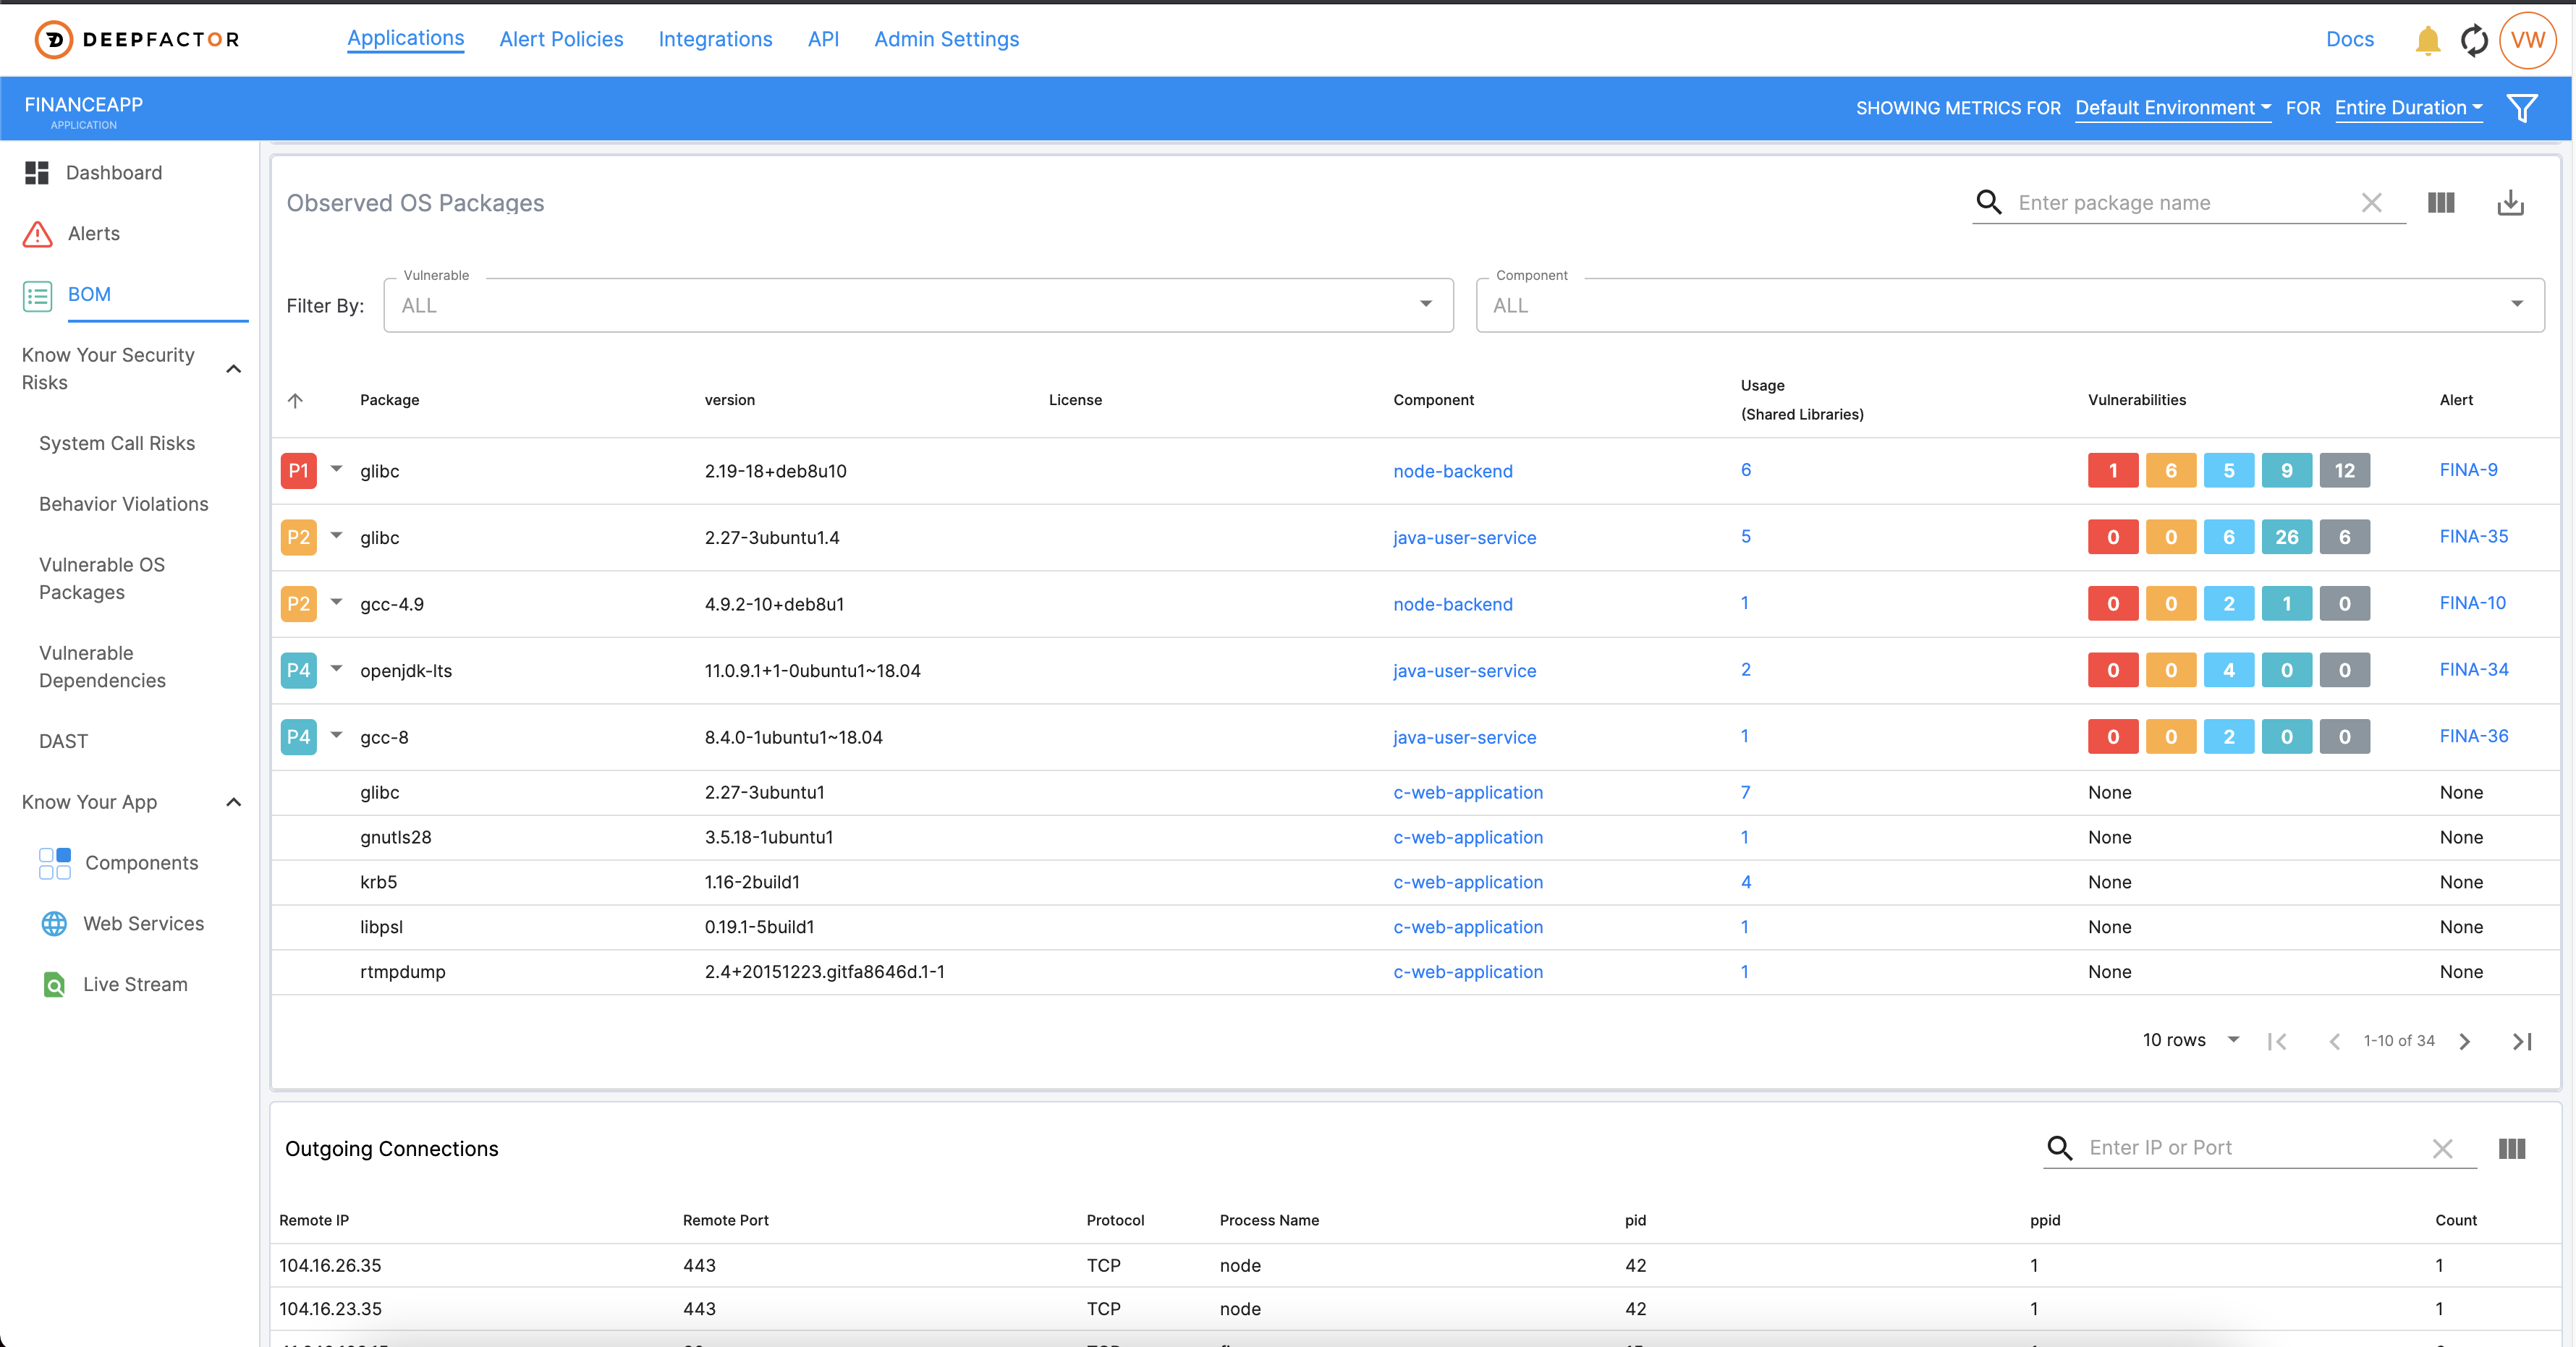
Task: Open the VW user avatar menu
Action: 2527,40
